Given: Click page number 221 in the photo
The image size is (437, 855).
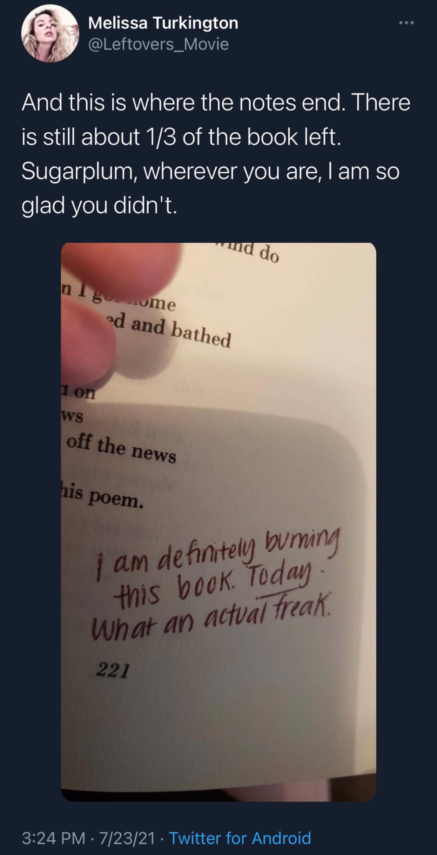Looking at the screenshot, I should click(x=113, y=669).
